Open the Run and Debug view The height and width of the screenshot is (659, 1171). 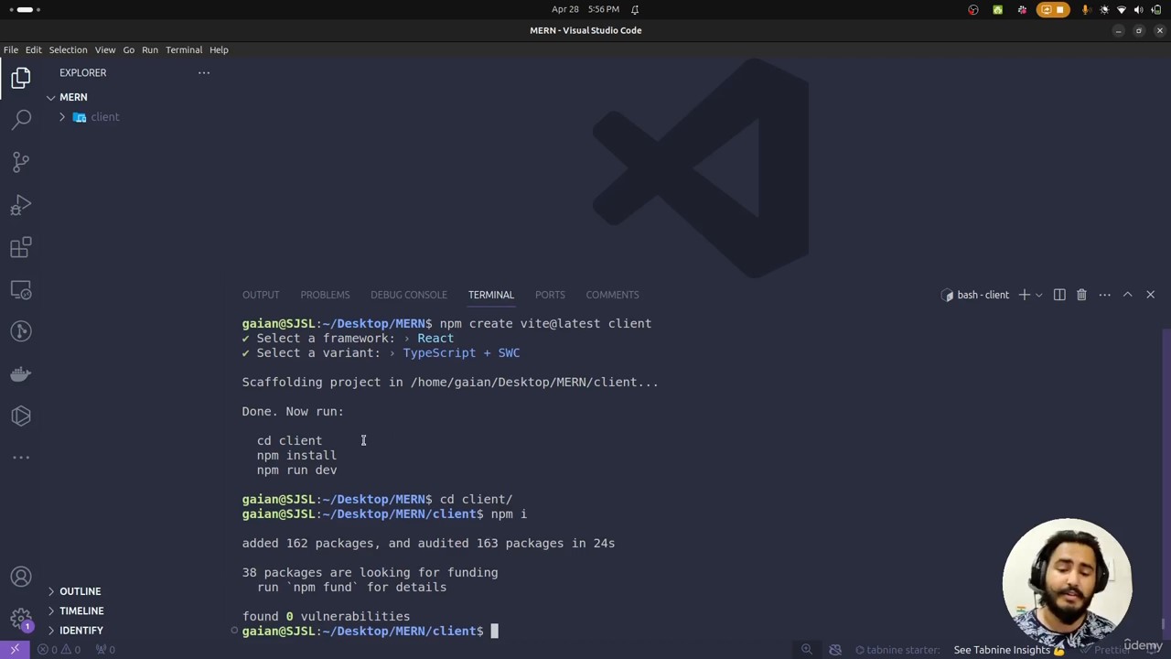click(x=21, y=205)
